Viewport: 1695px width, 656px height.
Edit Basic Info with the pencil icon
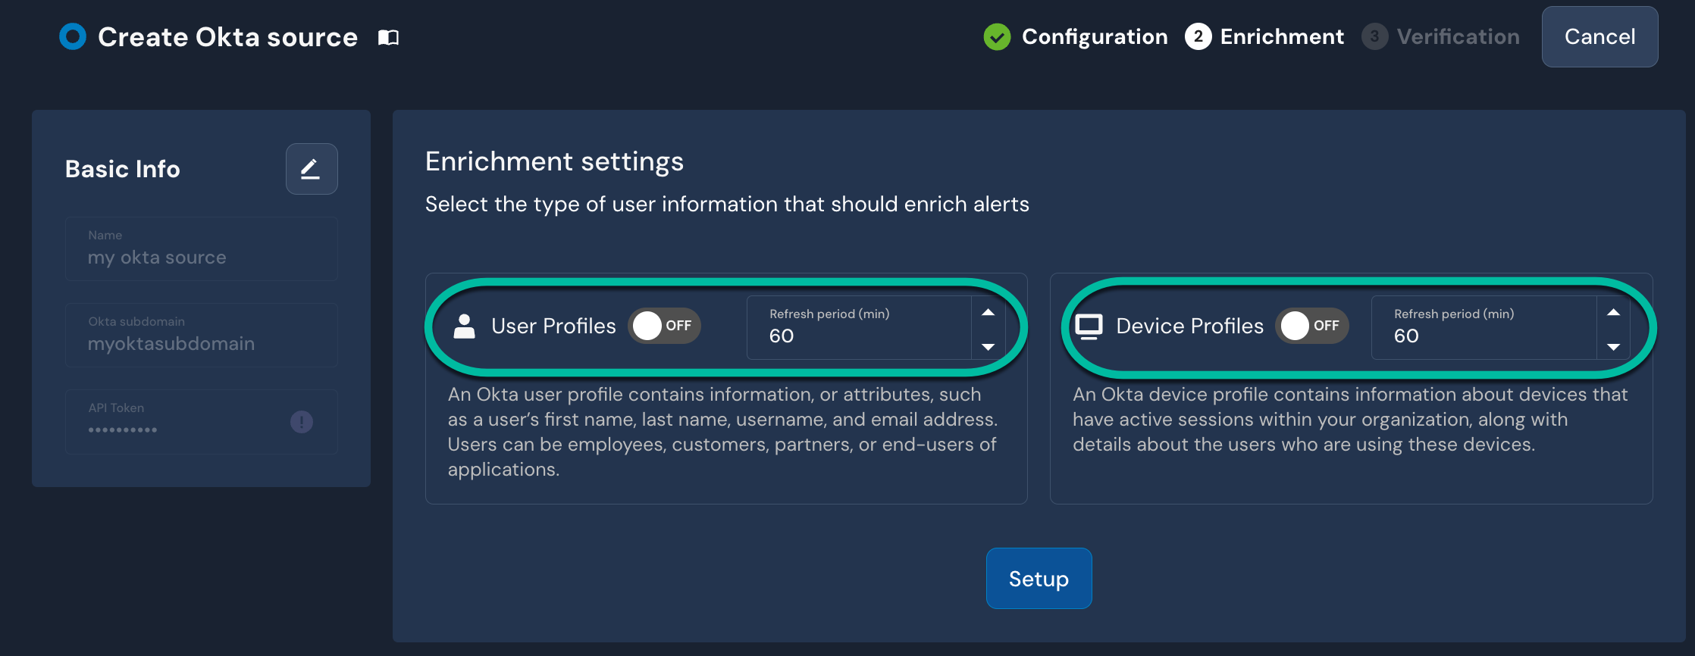coord(312,169)
